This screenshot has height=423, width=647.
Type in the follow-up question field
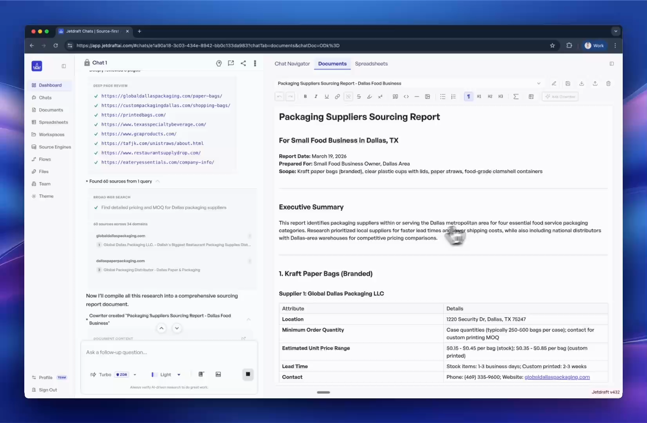[168, 352]
